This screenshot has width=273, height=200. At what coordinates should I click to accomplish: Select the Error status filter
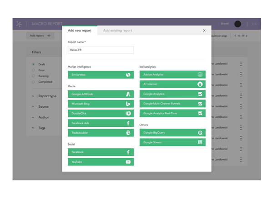click(33, 70)
